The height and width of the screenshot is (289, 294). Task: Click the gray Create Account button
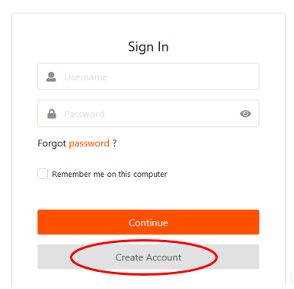tap(148, 257)
